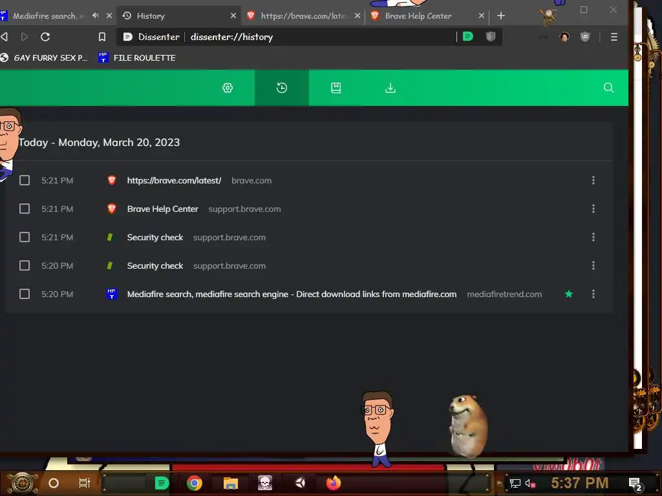Image resolution: width=662 pixels, height=496 pixels.
Task: Open the uBlock extension shield icon
Action: coord(584,37)
